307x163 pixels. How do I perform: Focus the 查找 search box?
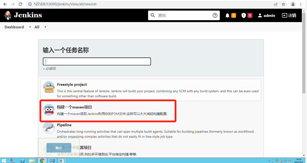[184, 15]
